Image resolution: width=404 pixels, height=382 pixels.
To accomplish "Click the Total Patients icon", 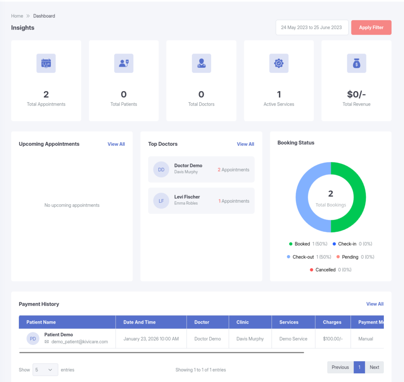I will click(124, 63).
